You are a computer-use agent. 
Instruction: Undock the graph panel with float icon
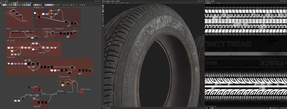(97, 1)
